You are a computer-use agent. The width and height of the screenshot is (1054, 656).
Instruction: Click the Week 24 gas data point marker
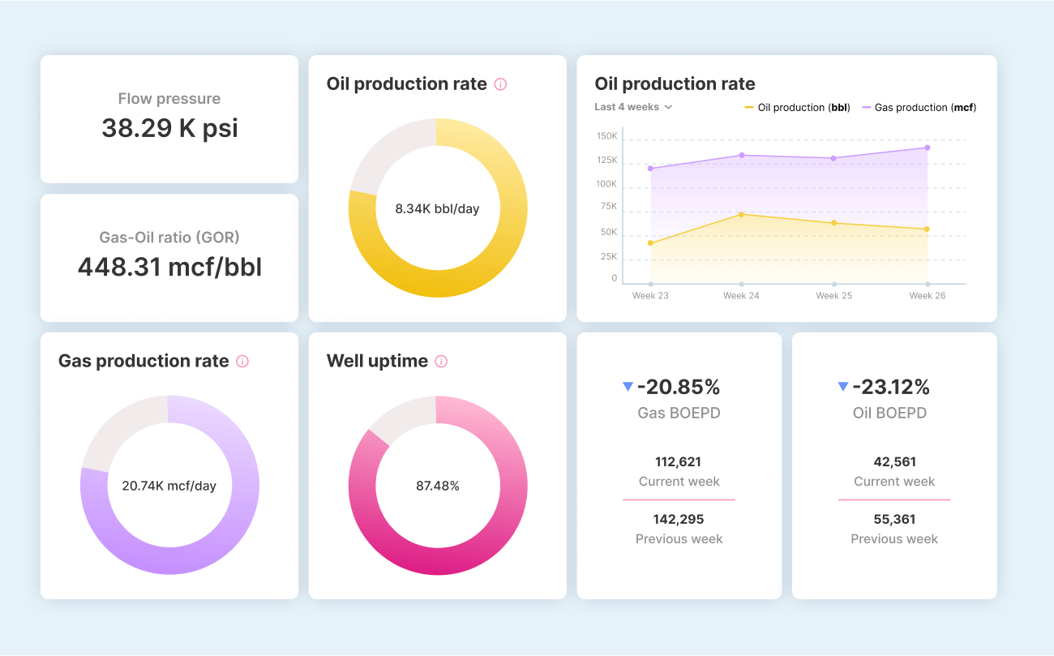point(742,154)
